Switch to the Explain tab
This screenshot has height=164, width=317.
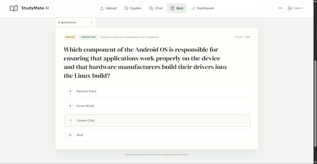click(133, 8)
